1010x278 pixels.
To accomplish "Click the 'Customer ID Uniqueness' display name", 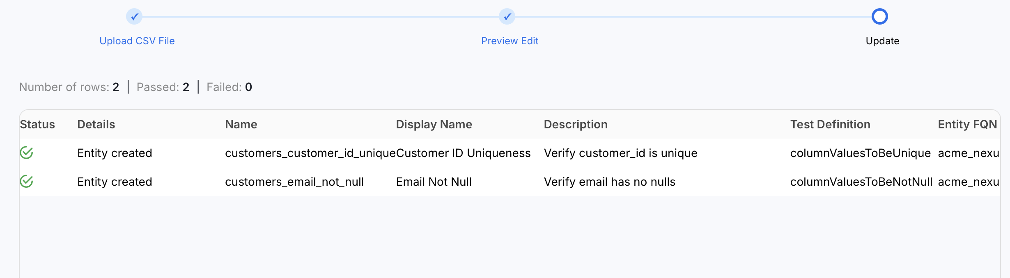I will pos(463,153).
